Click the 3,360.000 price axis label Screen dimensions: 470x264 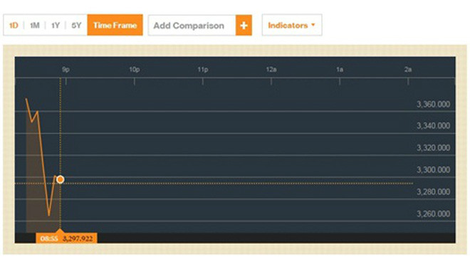[x=433, y=105]
